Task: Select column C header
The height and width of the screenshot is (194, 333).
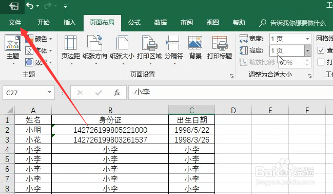Action: (192, 110)
